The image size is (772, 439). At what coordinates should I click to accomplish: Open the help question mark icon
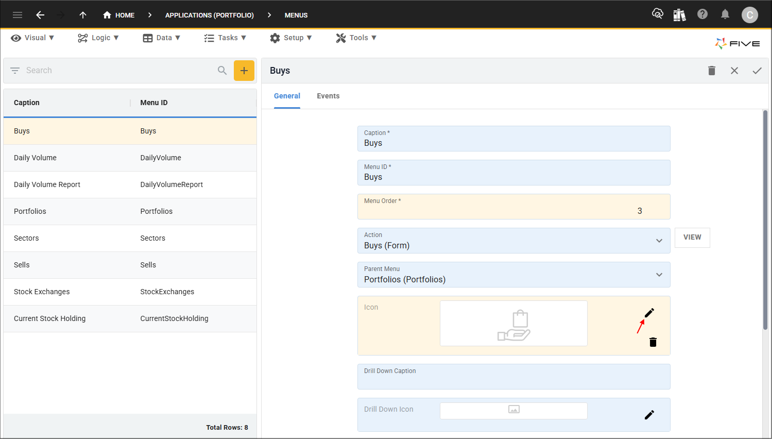coord(702,14)
